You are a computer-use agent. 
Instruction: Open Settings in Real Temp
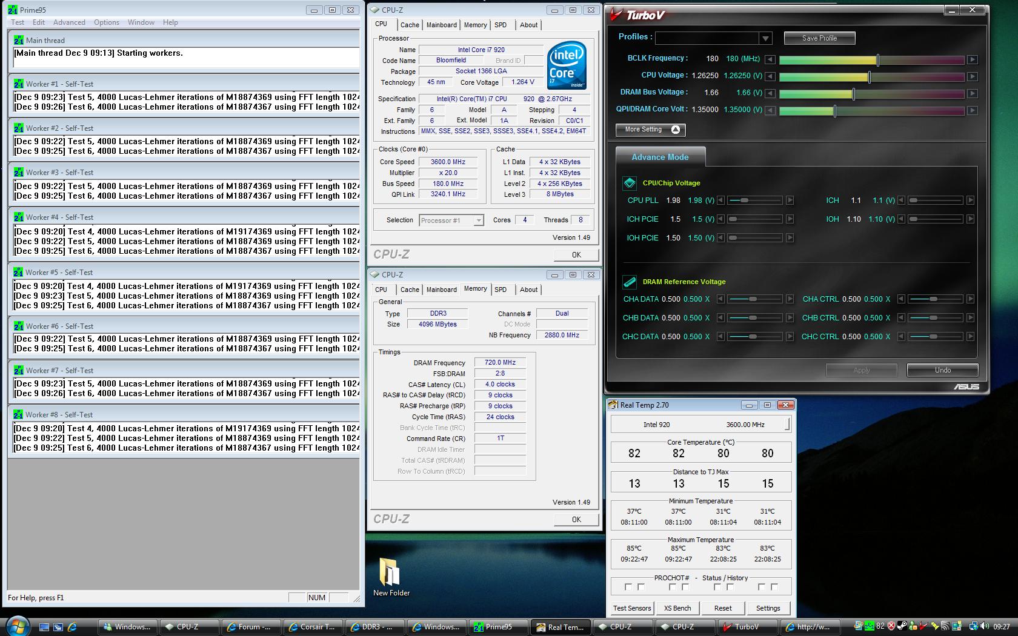point(768,608)
